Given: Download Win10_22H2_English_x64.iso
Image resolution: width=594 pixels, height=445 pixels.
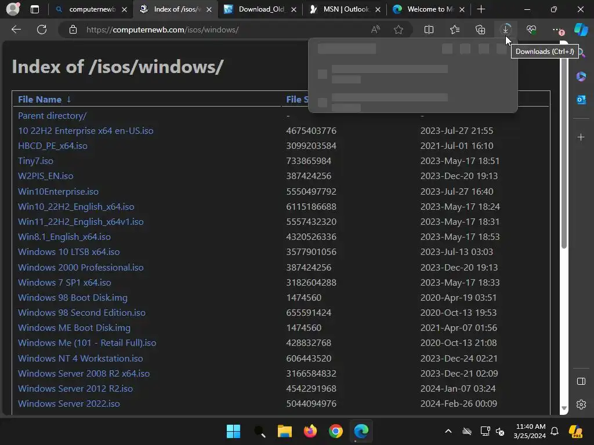Looking at the screenshot, I should (76, 206).
